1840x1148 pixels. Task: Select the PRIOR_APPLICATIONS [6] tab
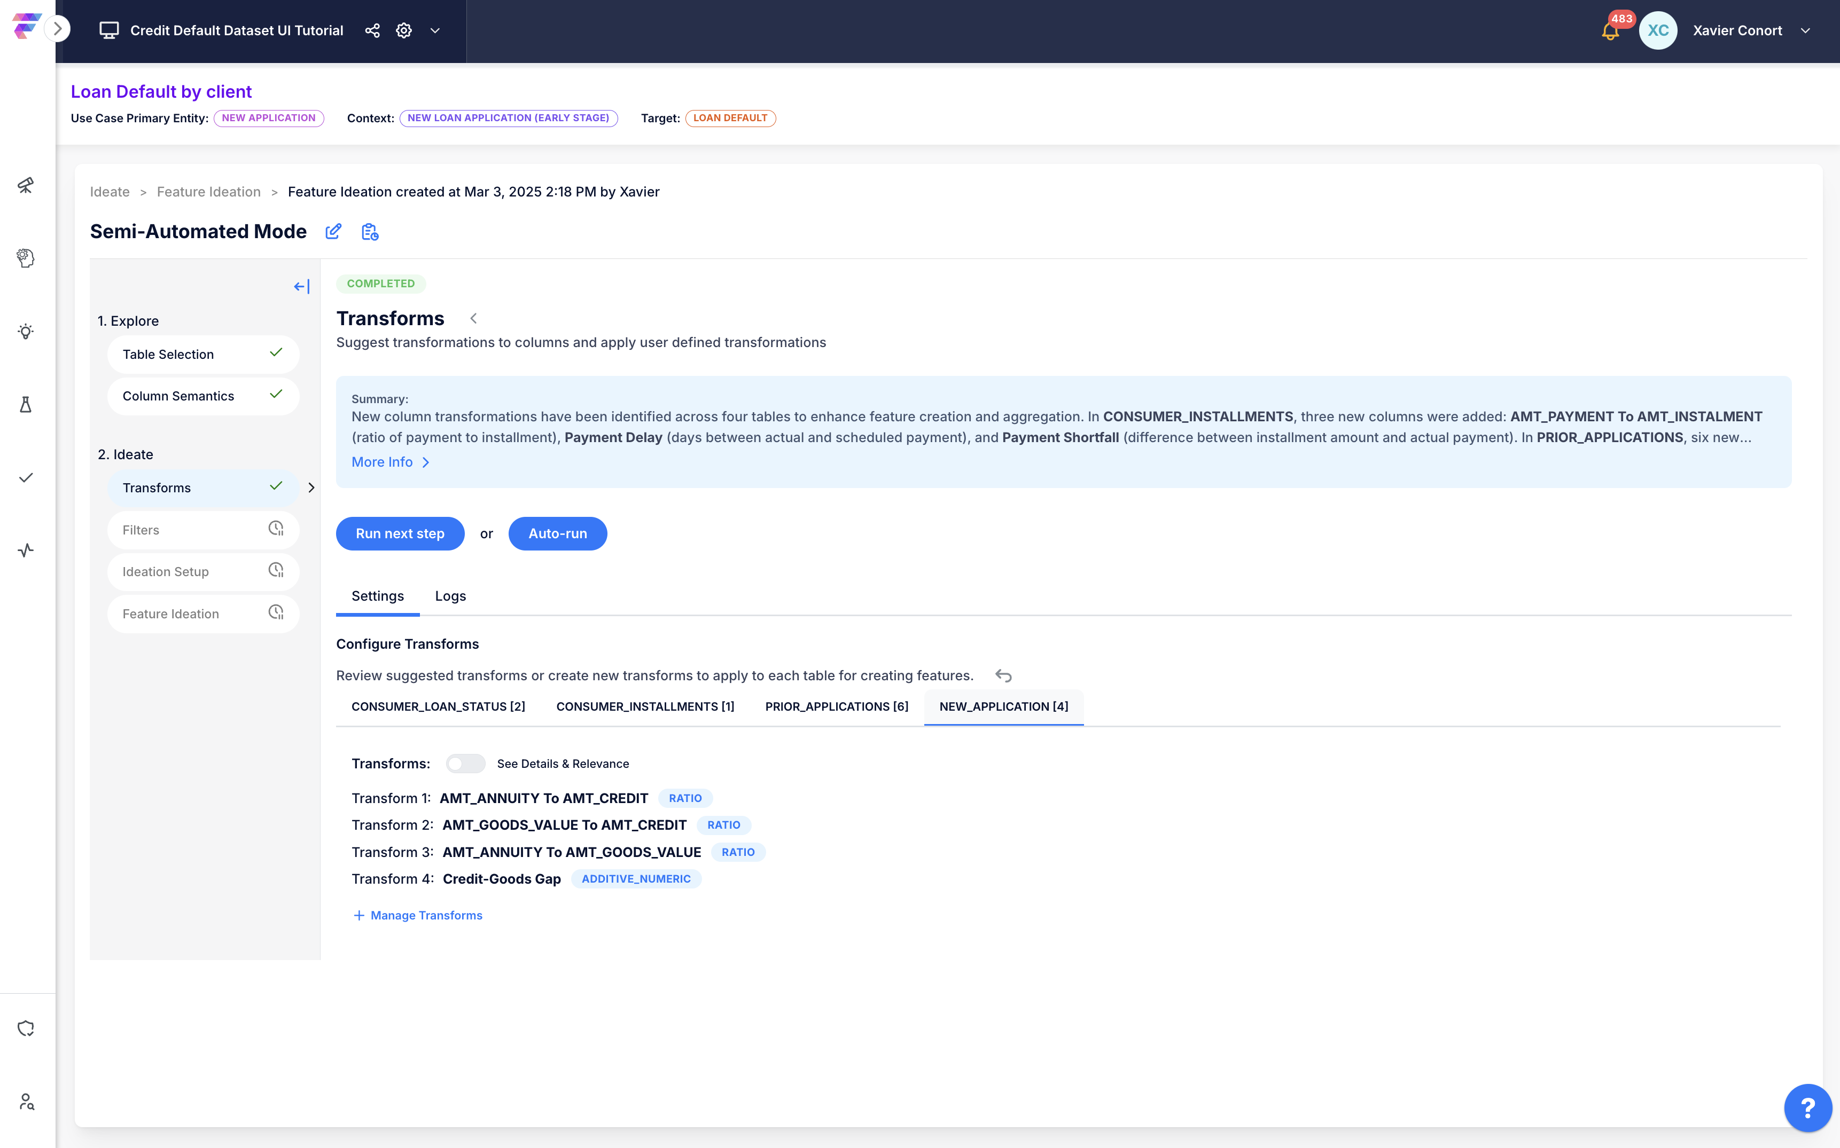click(x=837, y=706)
